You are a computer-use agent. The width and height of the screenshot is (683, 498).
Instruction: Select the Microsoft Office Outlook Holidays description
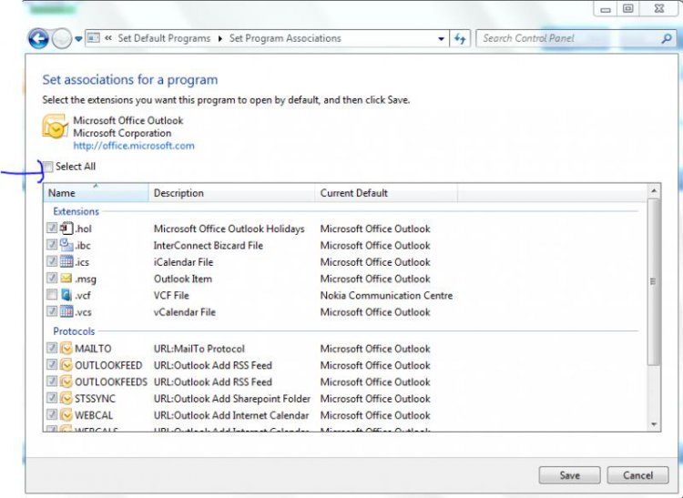tap(229, 229)
